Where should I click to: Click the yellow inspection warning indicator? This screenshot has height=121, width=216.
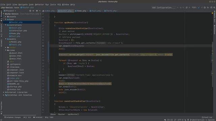coord(212,13)
